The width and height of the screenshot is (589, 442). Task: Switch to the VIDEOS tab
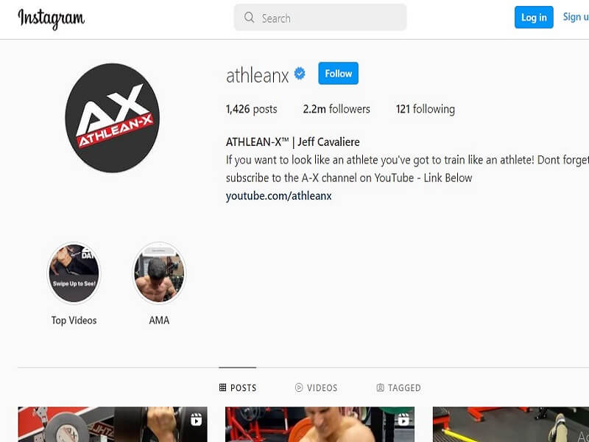[317, 387]
